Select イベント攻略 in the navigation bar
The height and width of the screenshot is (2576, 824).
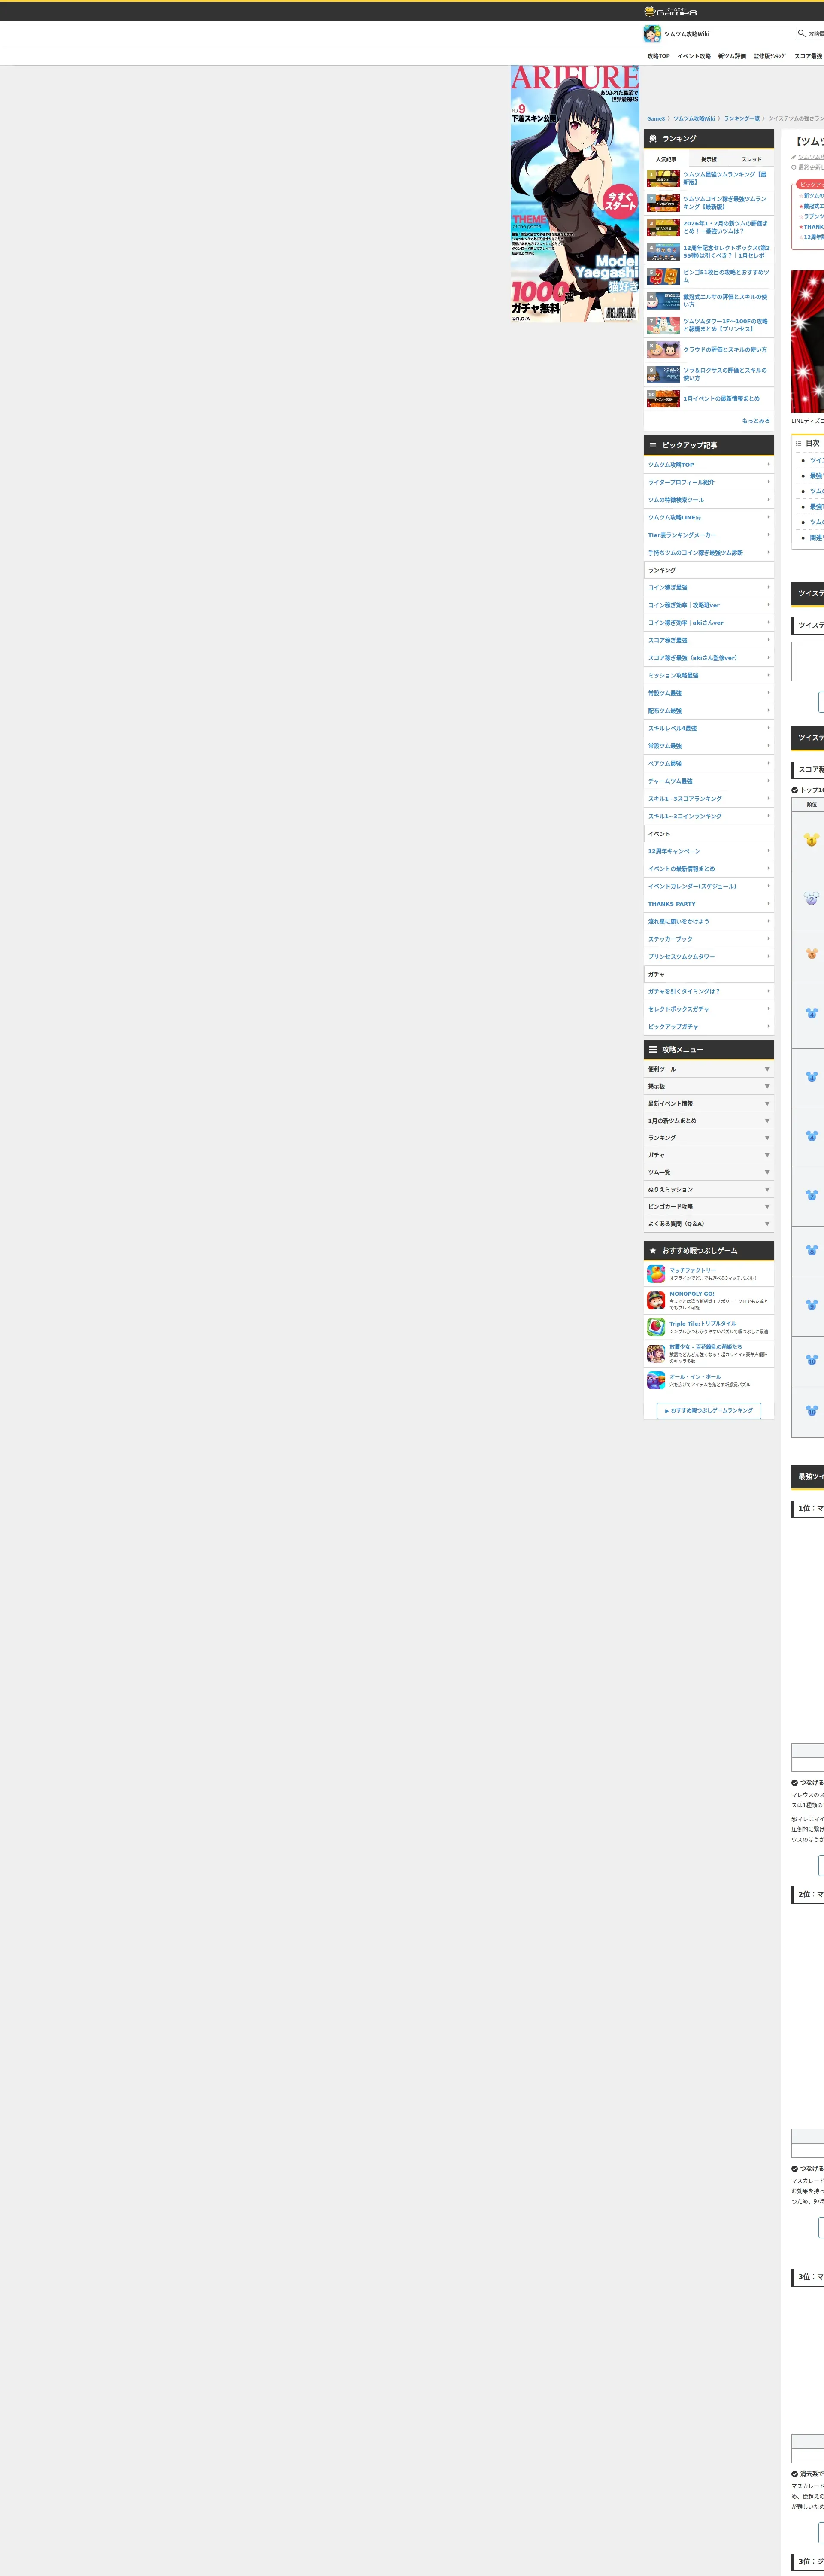(693, 56)
